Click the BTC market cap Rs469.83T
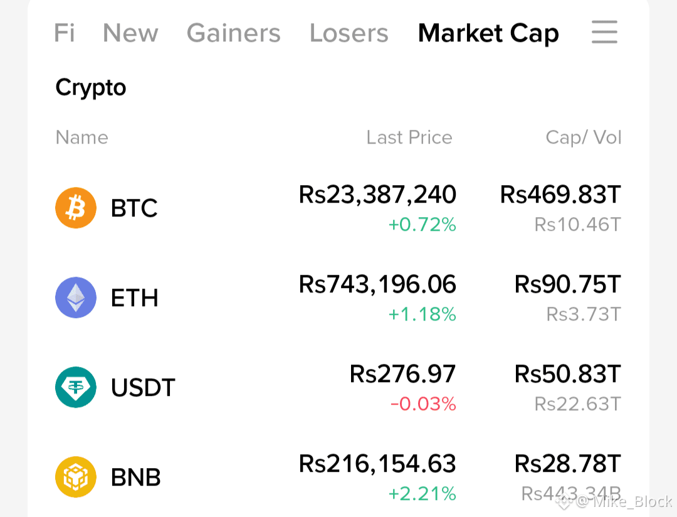677x517 pixels. [x=560, y=195]
